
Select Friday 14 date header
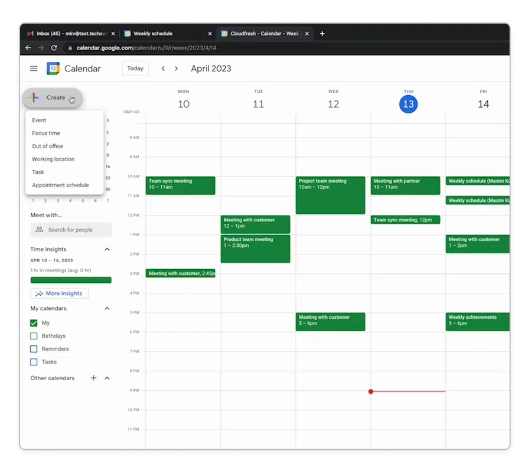click(x=483, y=105)
